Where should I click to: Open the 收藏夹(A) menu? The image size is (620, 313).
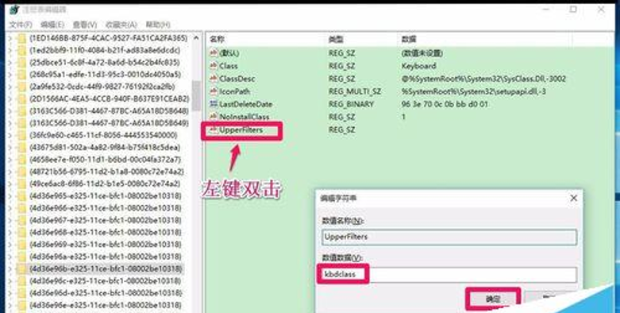(x=121, y=25)
